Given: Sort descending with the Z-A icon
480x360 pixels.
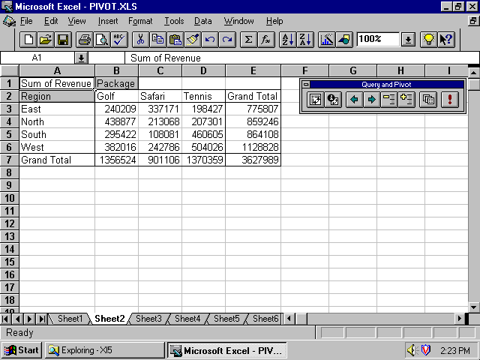Looking at the screenshot, I should 305,40.
